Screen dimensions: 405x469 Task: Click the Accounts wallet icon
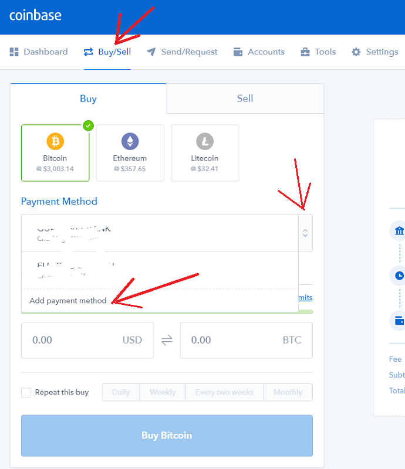[238, 52]
